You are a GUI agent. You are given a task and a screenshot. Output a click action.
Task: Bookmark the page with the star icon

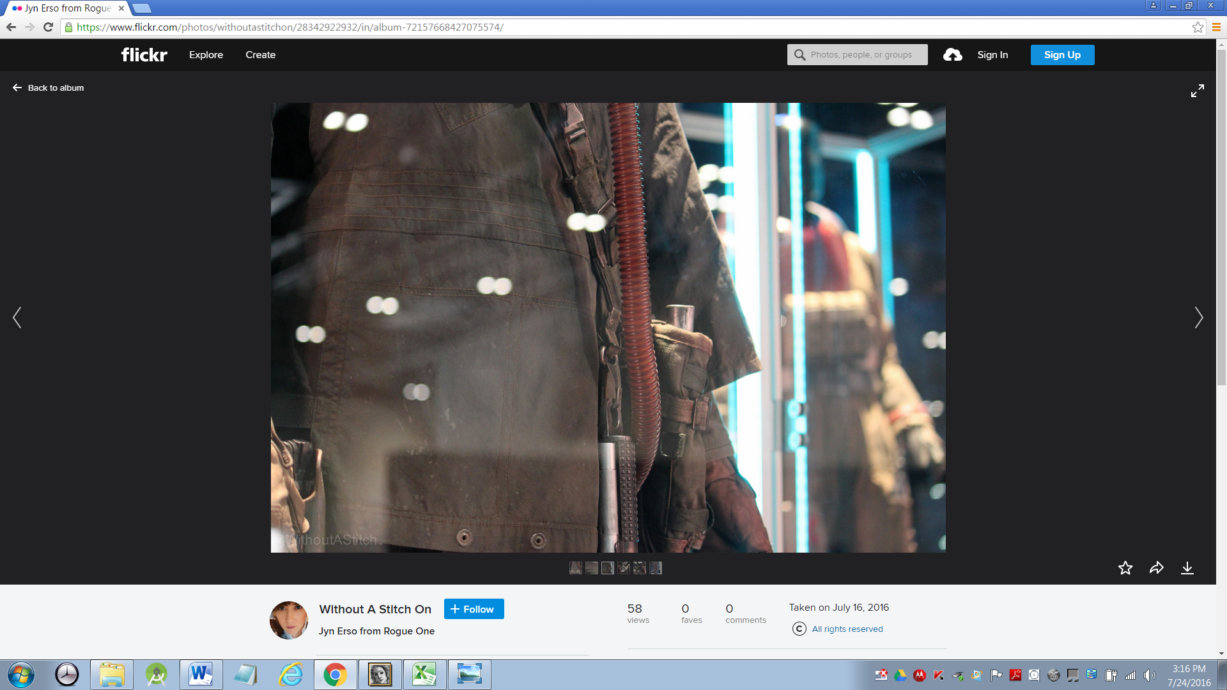coord(1198,27)
